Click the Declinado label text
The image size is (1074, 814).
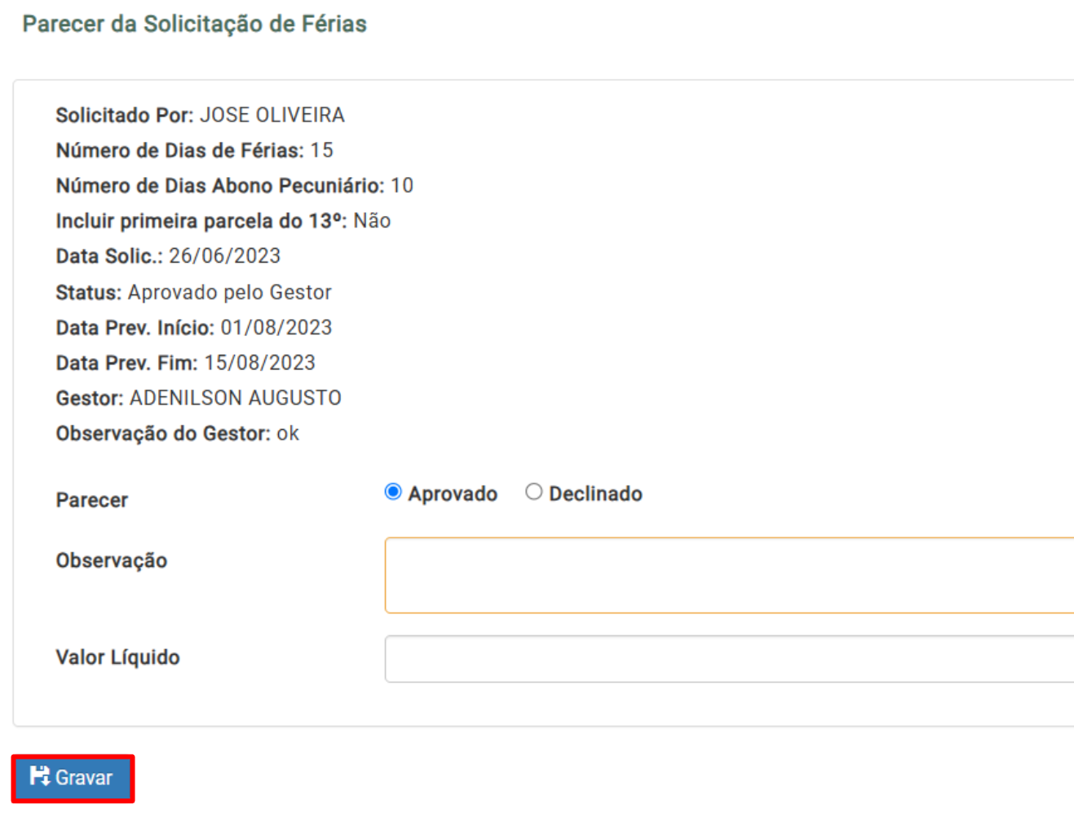pyautogui.click(x=595, y=493)
